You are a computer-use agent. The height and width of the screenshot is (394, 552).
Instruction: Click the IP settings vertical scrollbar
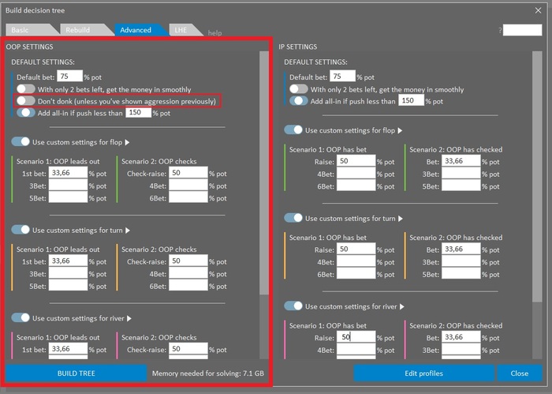(537, 176)
